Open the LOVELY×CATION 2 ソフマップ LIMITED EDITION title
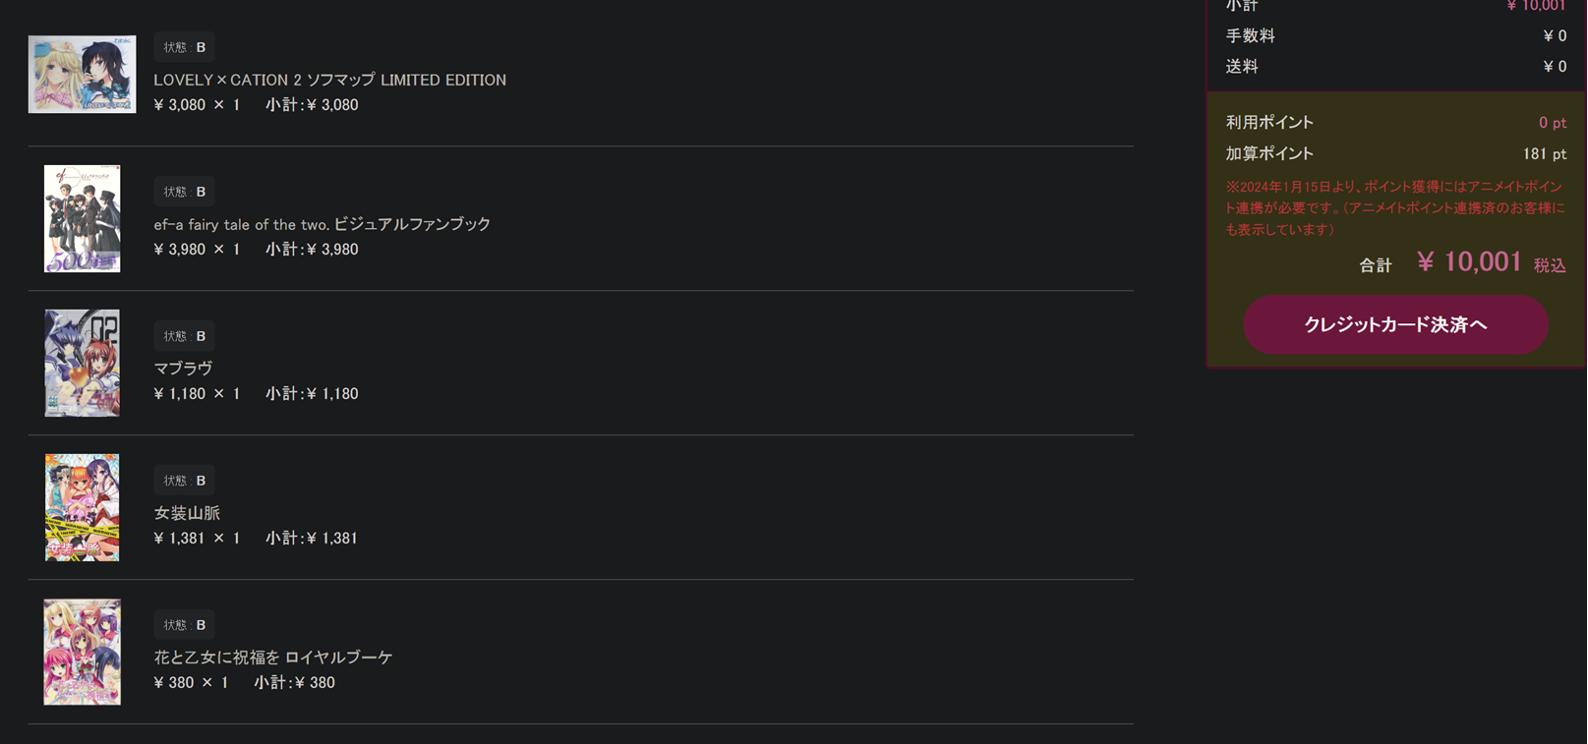Viewport: 1588px width, 744px height. click(x=329, y=80)
